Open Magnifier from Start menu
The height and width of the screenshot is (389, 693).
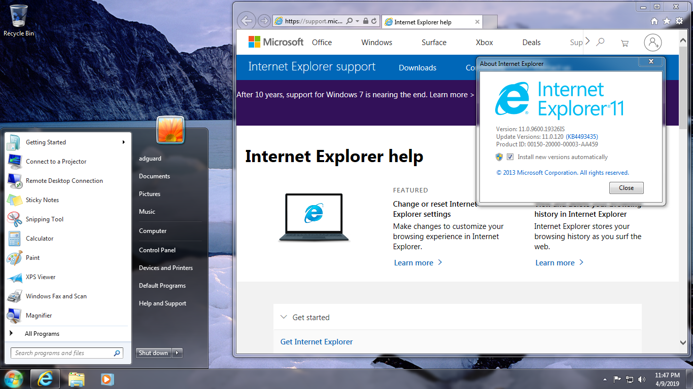click(68, 316)
